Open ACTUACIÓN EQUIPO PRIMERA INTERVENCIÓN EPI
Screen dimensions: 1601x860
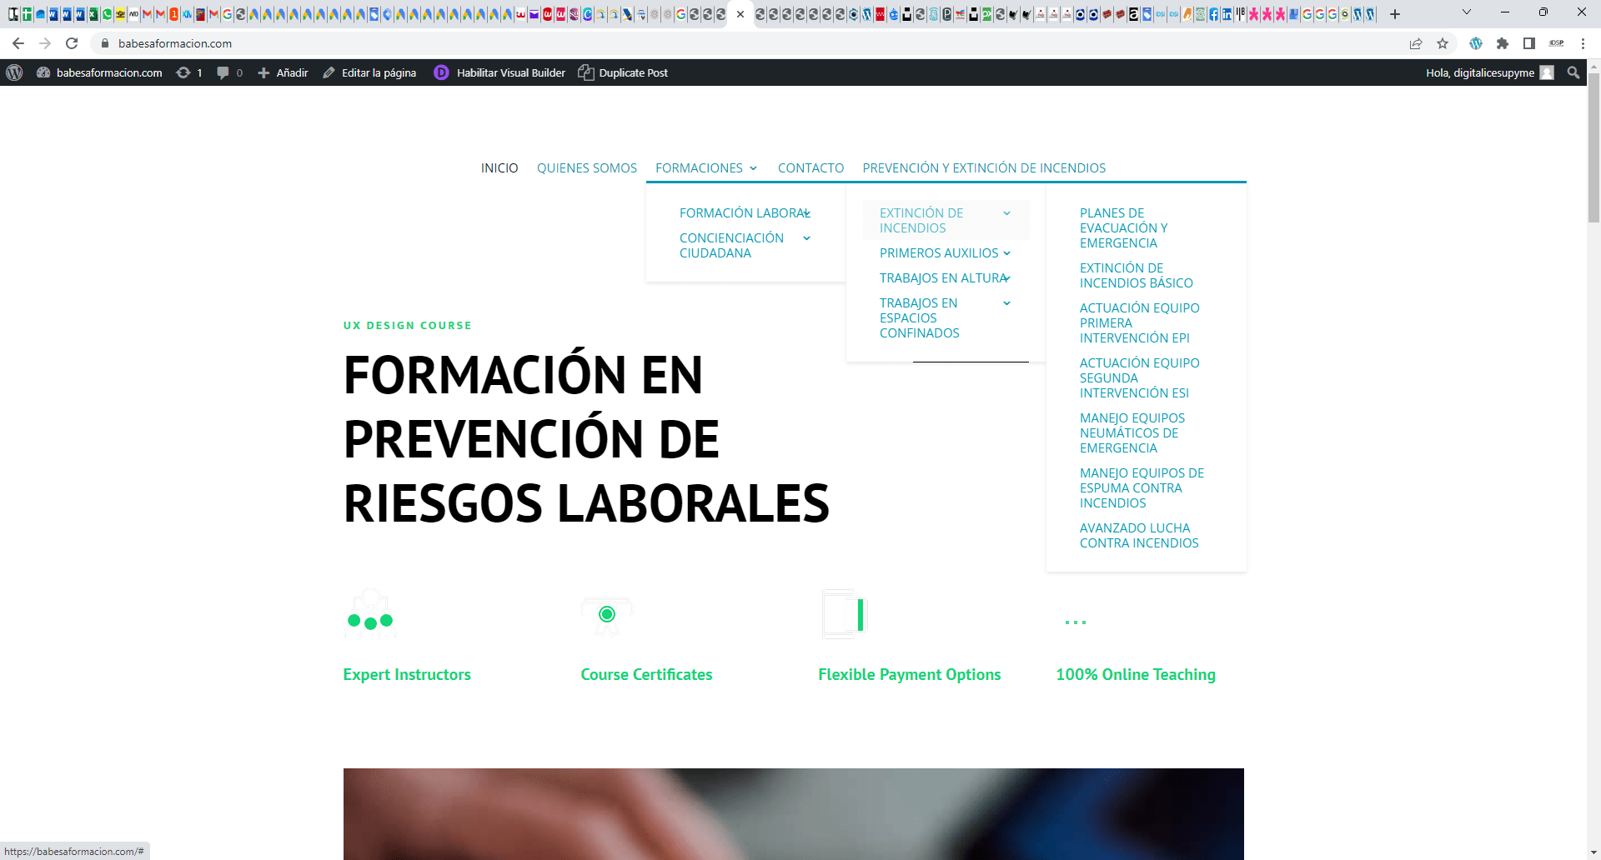tap(1139, 323)
